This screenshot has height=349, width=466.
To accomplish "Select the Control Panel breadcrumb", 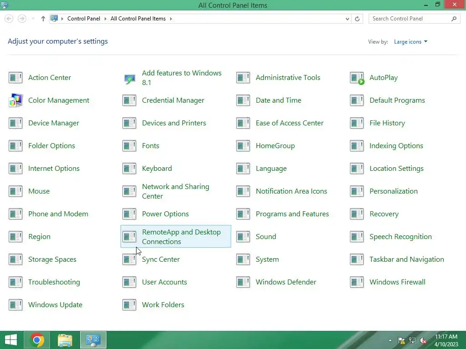I will (84, 19).
